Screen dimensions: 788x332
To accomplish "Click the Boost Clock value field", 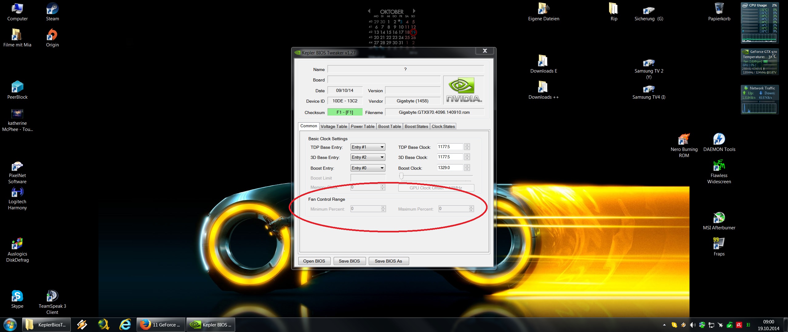I will [x=449, y=168].
